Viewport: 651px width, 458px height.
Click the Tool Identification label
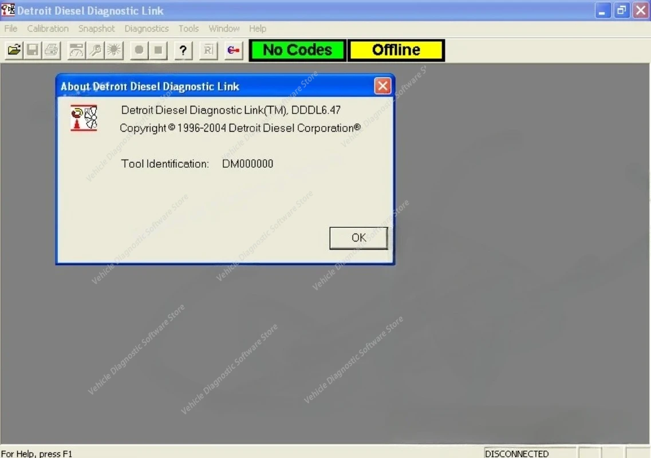tap(165, 164)
